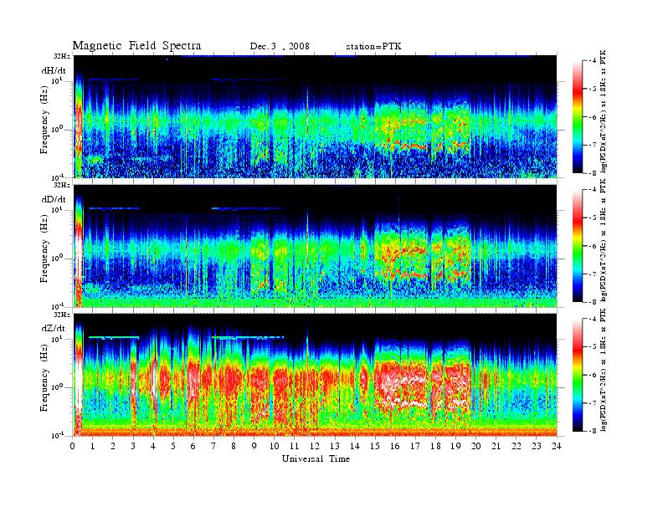Click the hour 1 tick label

point(93,446)
